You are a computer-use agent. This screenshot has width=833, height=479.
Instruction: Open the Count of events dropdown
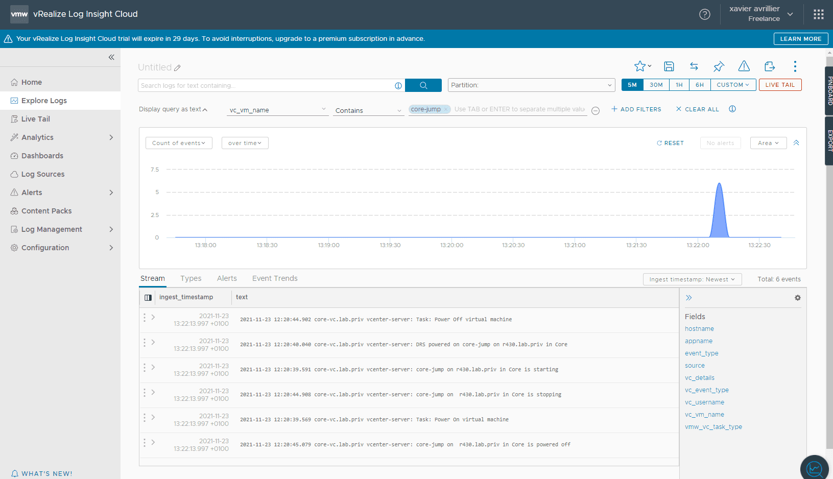(179, 143)
